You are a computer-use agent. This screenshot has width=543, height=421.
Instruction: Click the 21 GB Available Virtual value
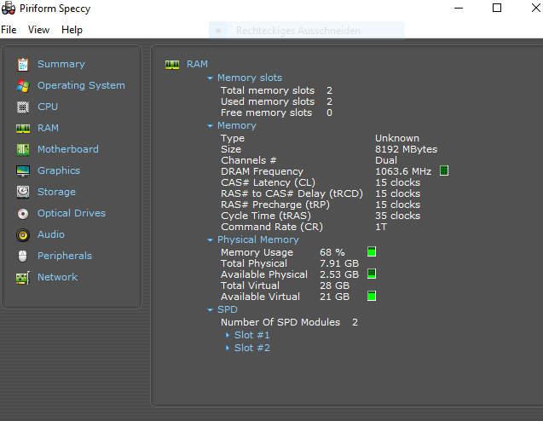click(x=335, y=297)
